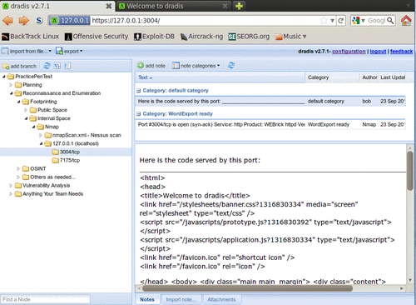Collapse the WordExport ready category group

point(138,114)
